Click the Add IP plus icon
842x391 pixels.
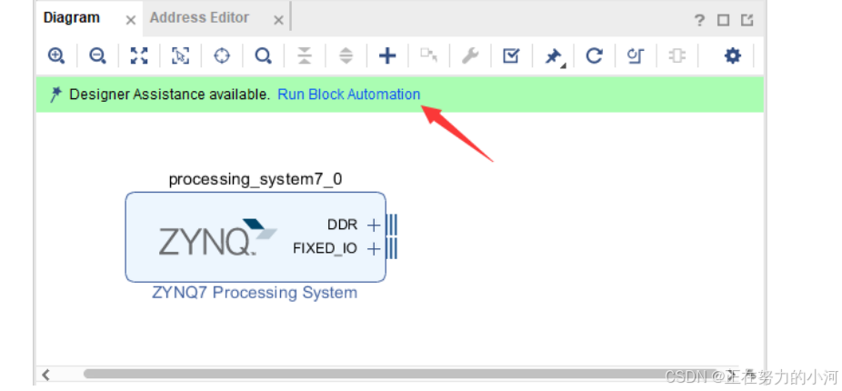point(387,55)
